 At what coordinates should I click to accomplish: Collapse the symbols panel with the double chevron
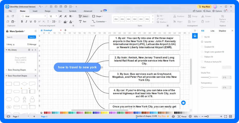(x=35, y=31)
